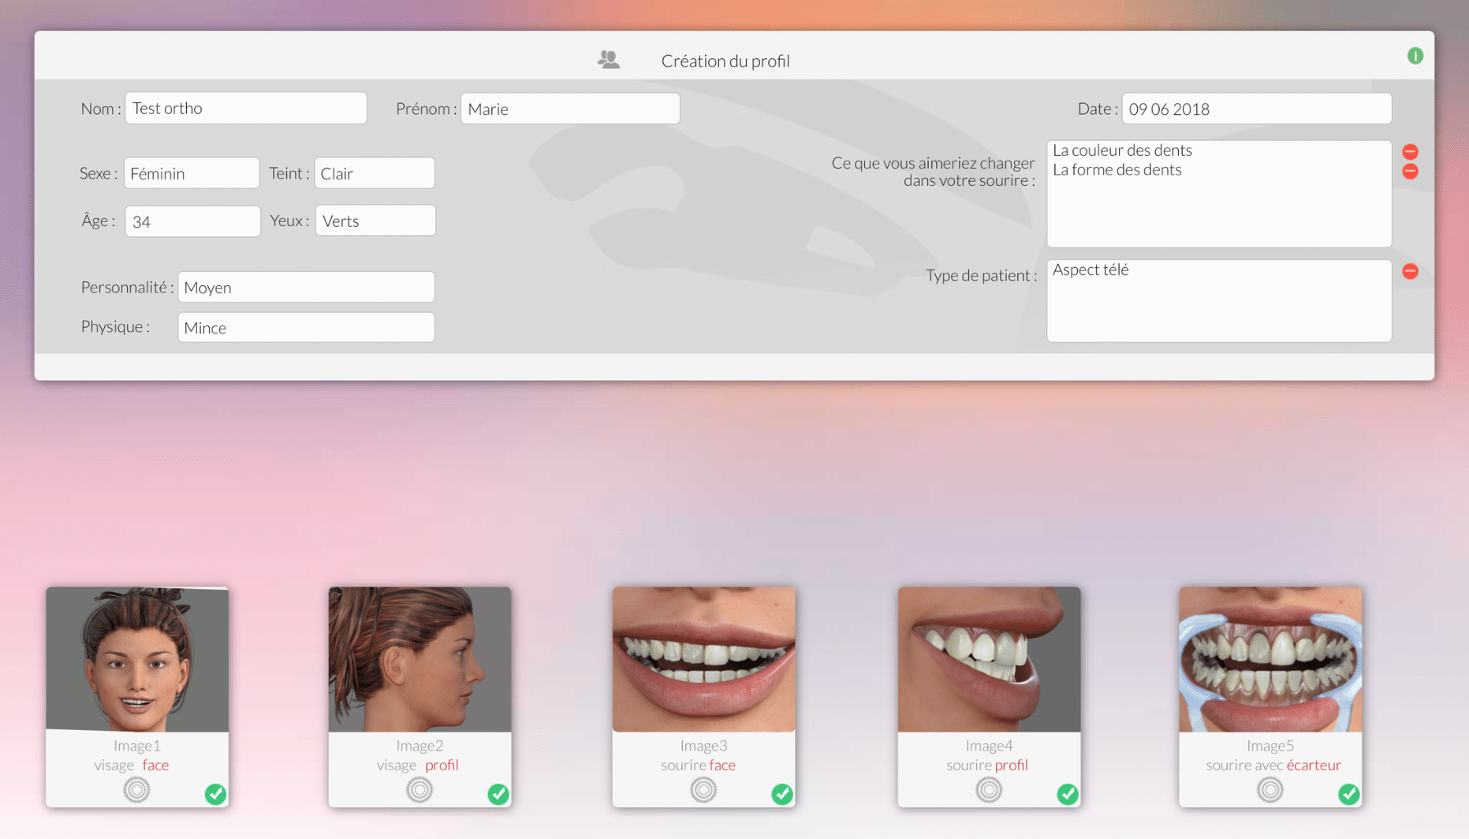Click the smile changes list box
This screenshot has width=1469, height=839.
tap(1219, 193)
